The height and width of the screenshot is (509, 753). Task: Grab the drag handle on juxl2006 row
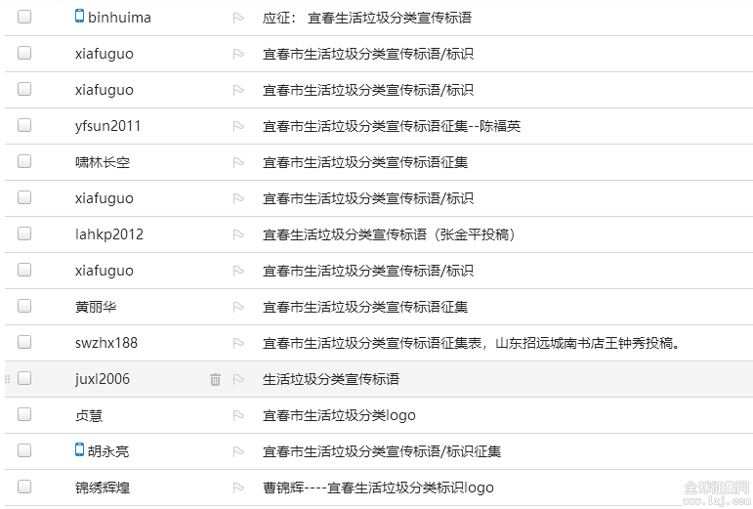7,379
